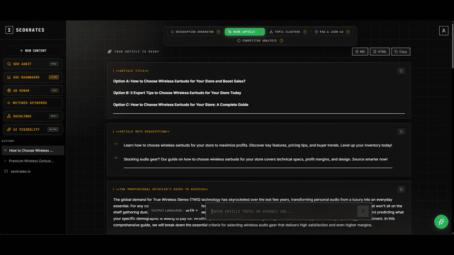Viewport: 454px width, 255px height.
Task: Open the SEO Audit sidebar item
Action: click(x=33, y=64)
